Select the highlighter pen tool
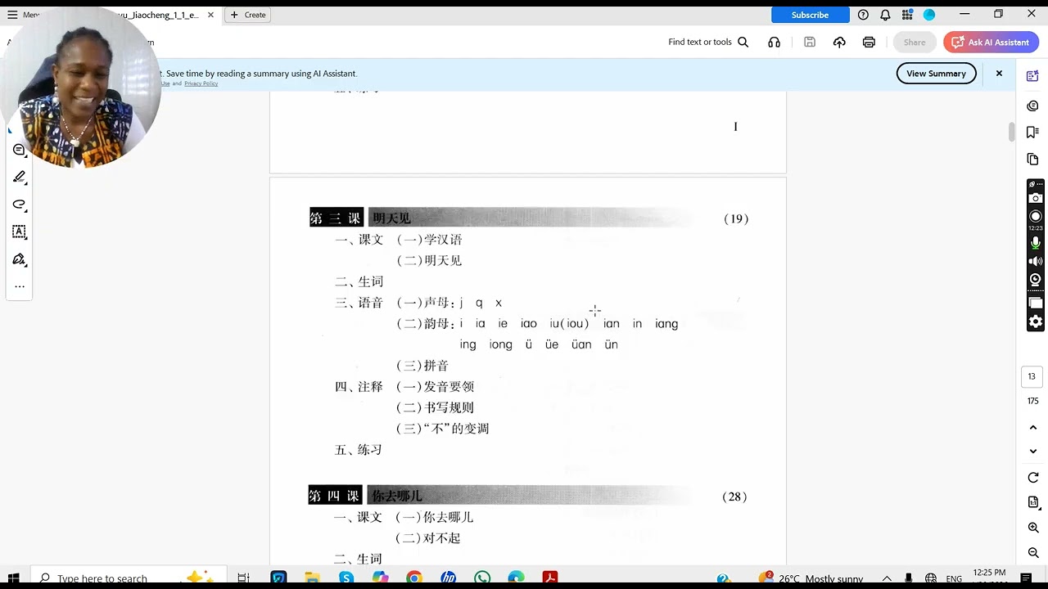 (20, 177)
